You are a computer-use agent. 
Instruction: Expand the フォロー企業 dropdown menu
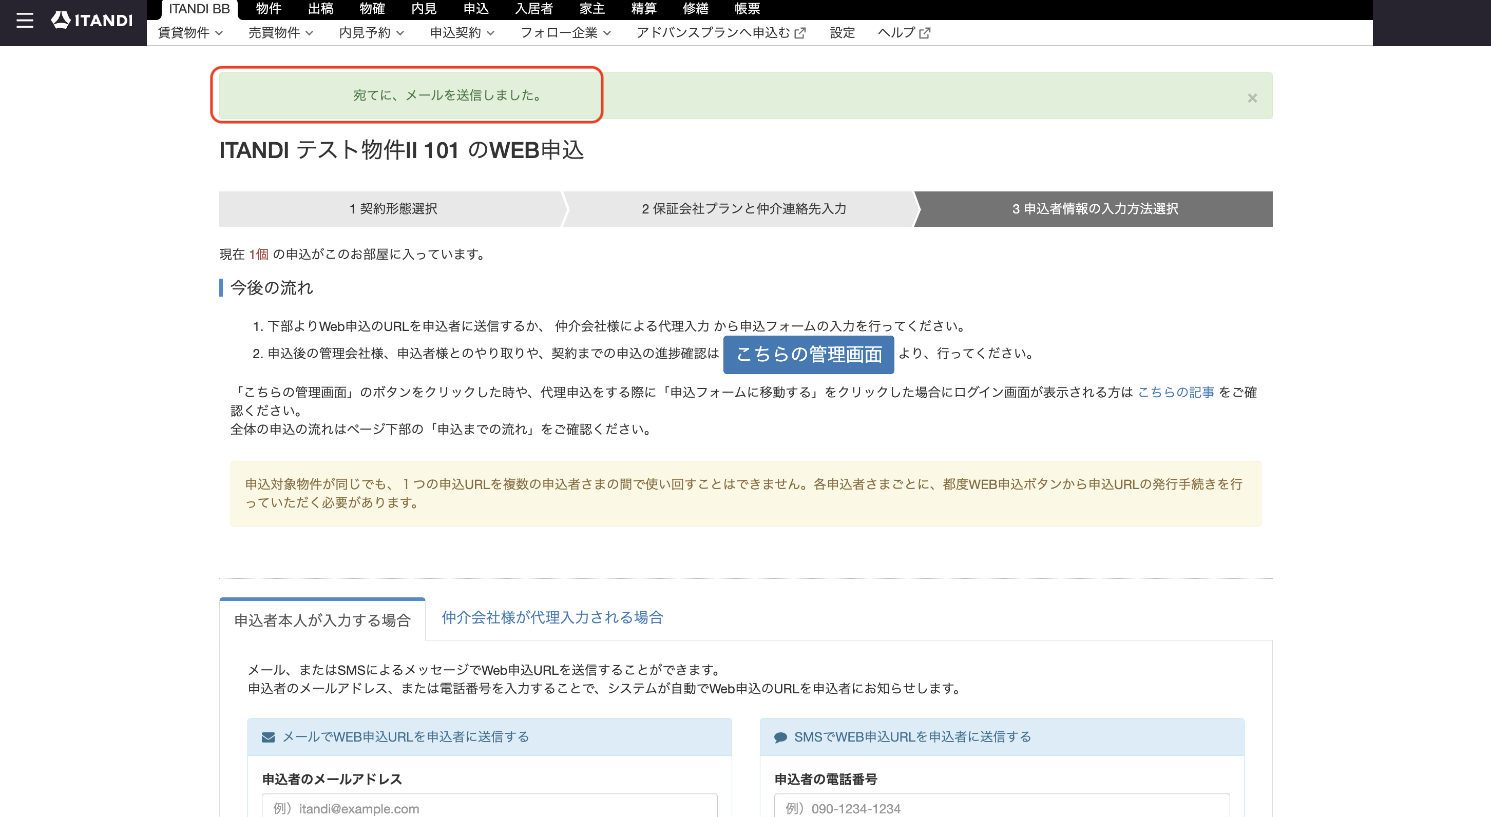[x=565, y=33]
